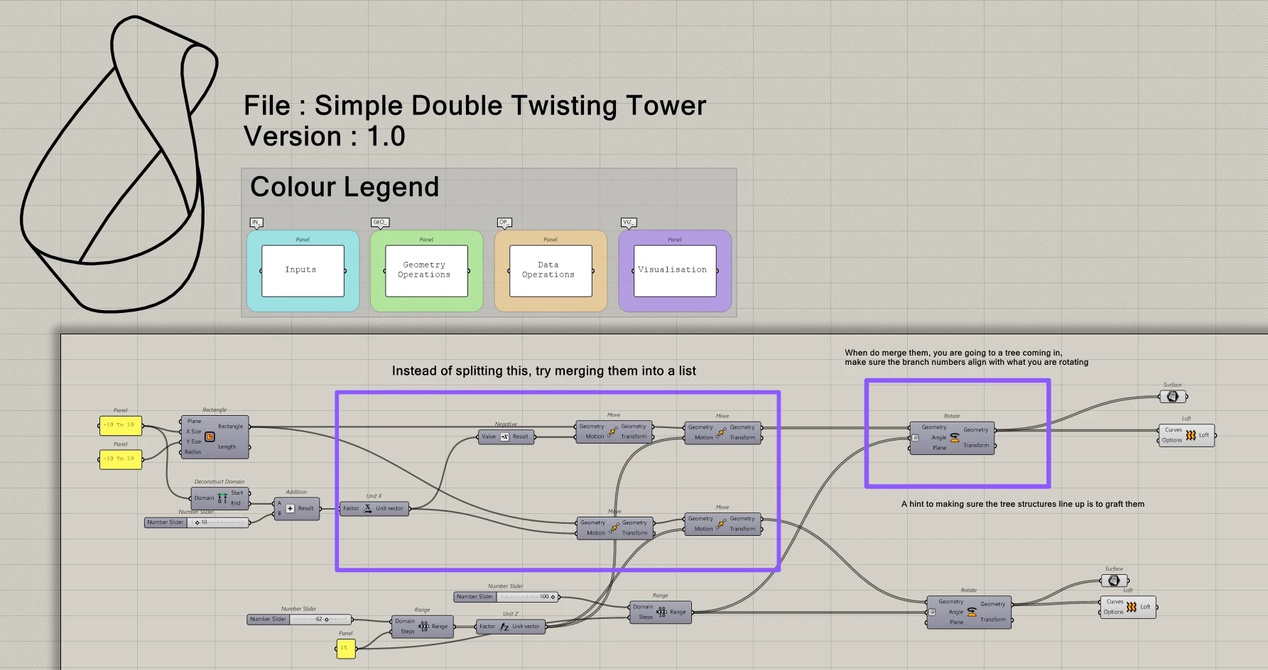Click the upper Surface parameter icon
This screenshot has height=670, width=1268.
pos(1173,397)
